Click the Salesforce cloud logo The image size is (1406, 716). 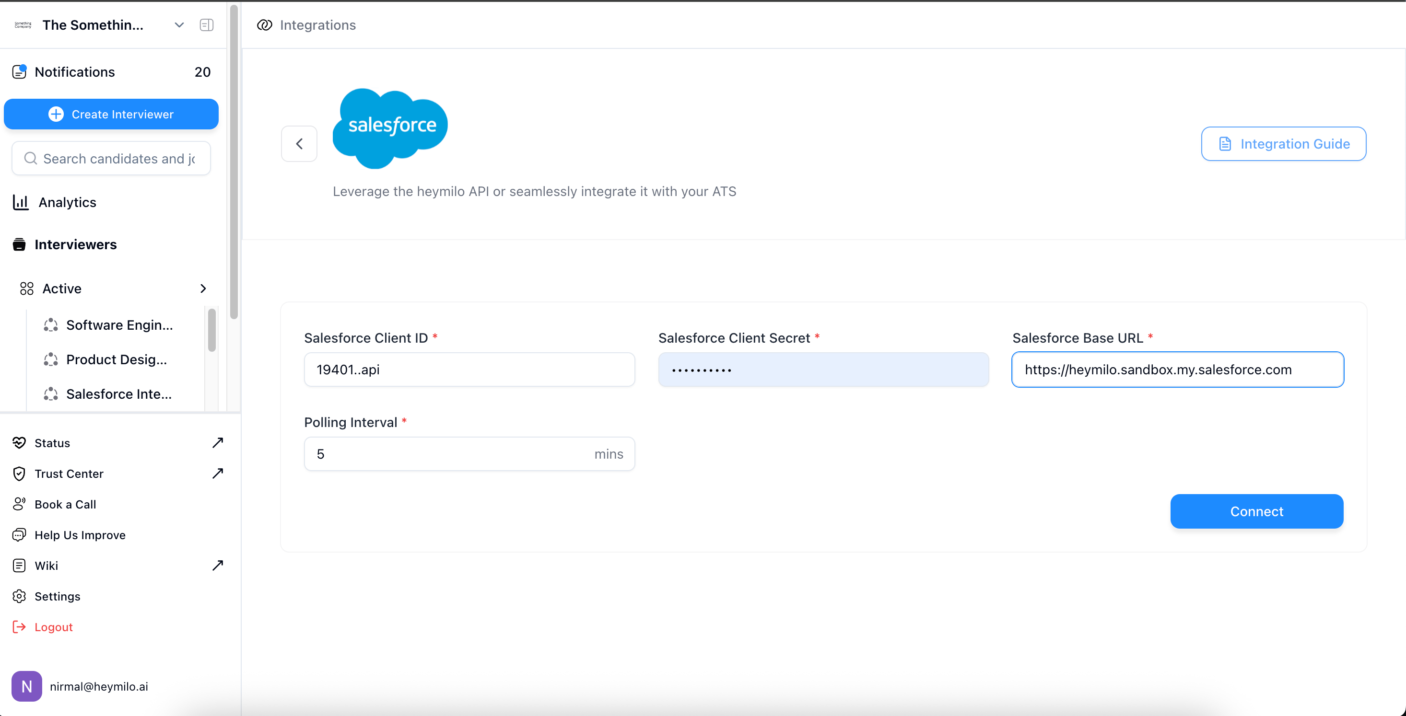pos(390,128)
